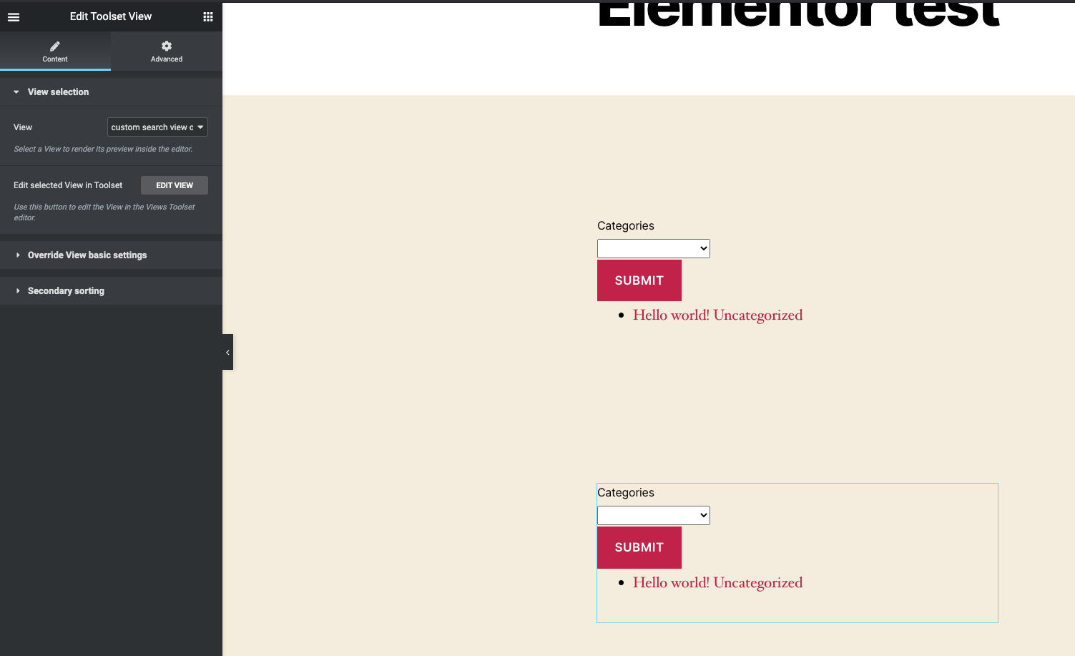Image resolution: width=1075 pixels, height=656 pixels.
Task: Click the second SUBMIT button
Action: [x=639, y=547]
